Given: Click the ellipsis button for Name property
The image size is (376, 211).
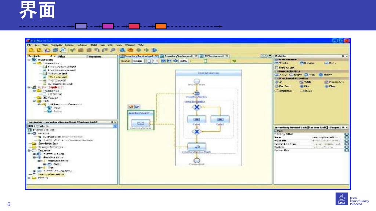Looking at the screenshot, I should 347,137.
